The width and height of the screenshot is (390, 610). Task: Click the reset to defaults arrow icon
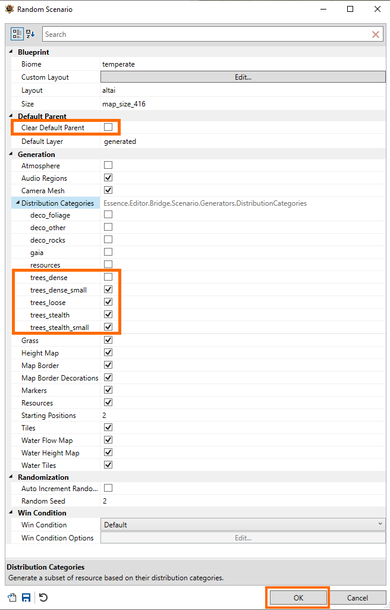tap(43, 597)
